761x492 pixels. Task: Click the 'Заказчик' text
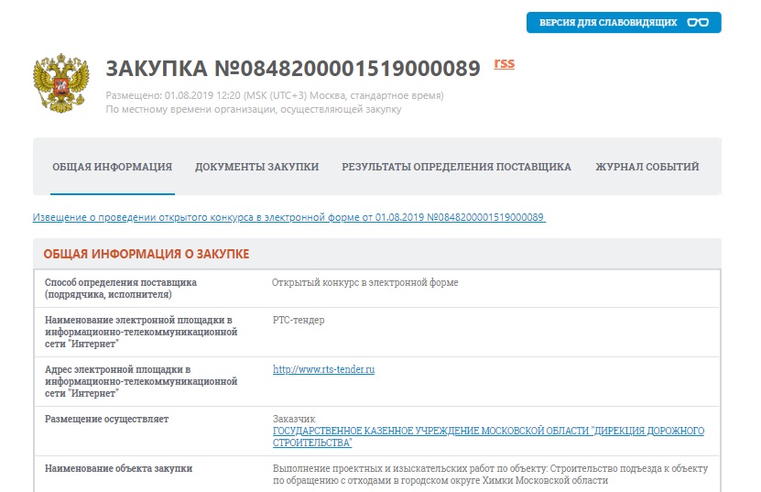(294, 419)
